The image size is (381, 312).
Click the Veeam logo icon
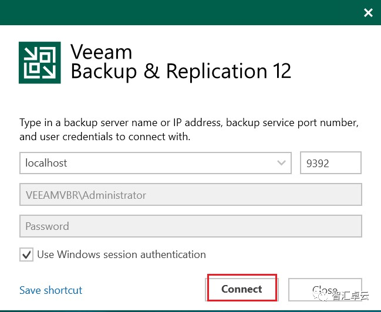pyautogui.click(x=40, y=63)
